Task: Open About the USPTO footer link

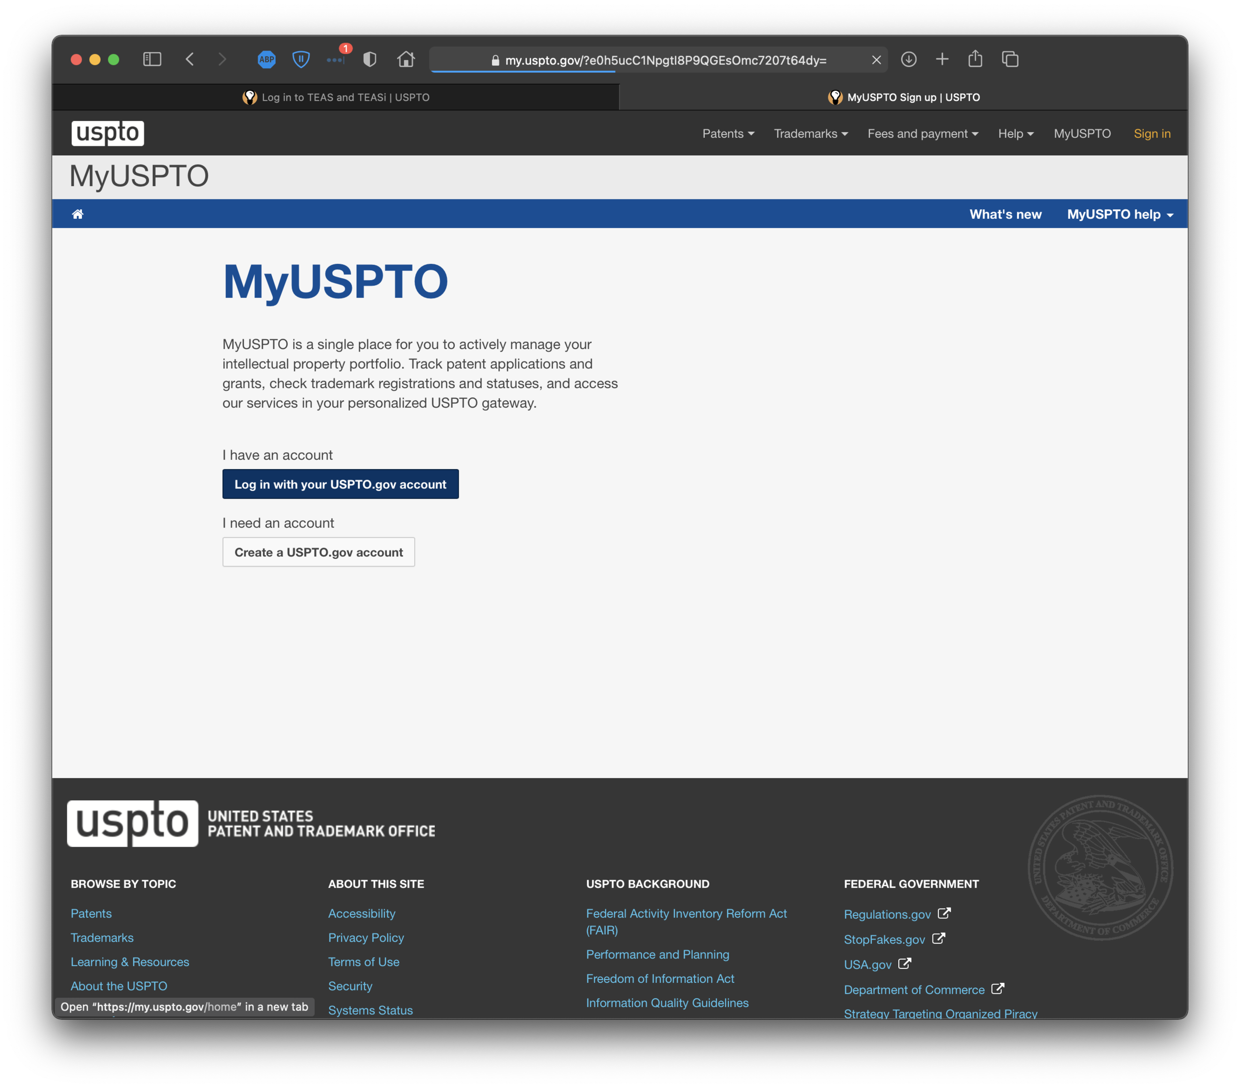Action: [119, 986]
